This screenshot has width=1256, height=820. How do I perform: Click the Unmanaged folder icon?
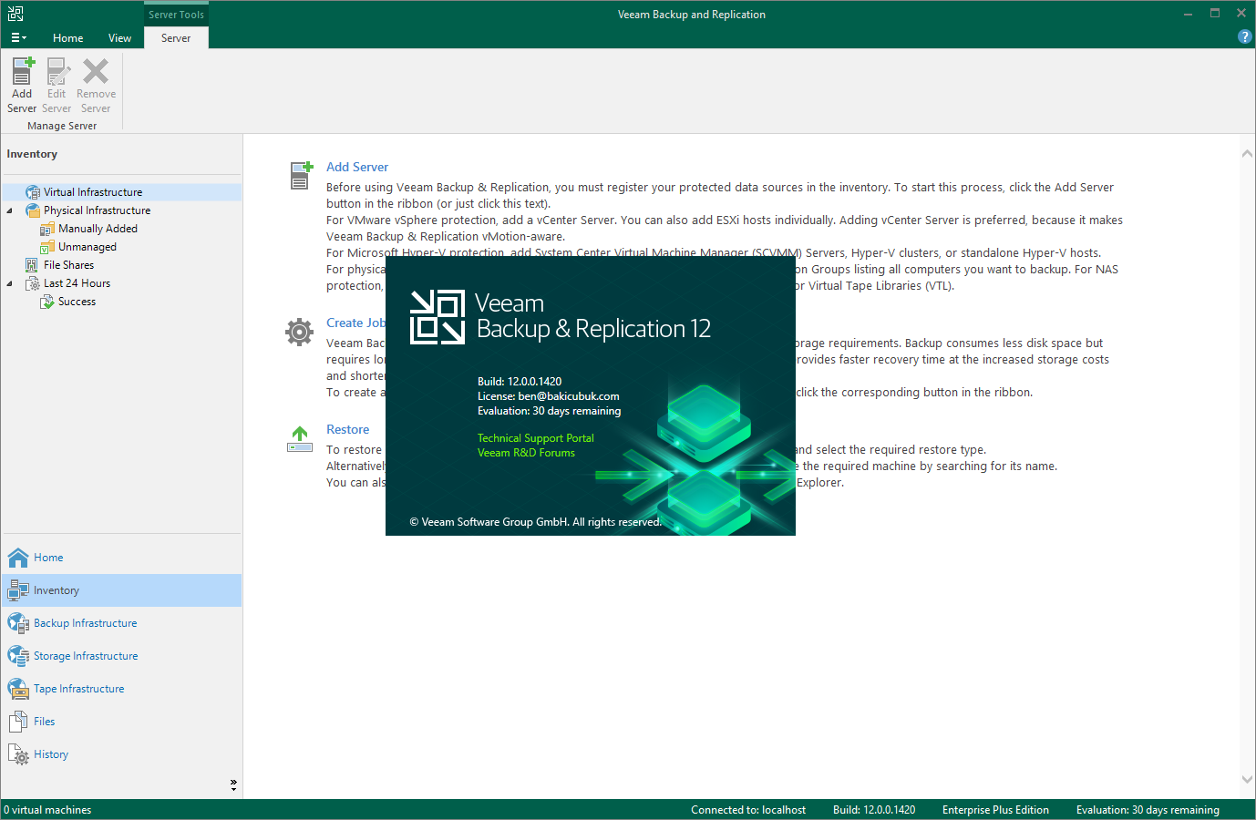tap(47, 247)
